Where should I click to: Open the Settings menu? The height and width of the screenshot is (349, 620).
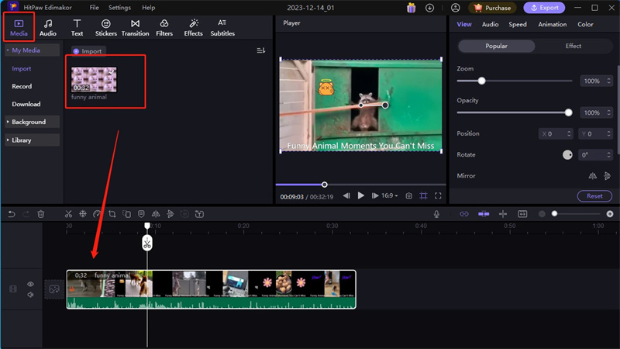point(119,8)
